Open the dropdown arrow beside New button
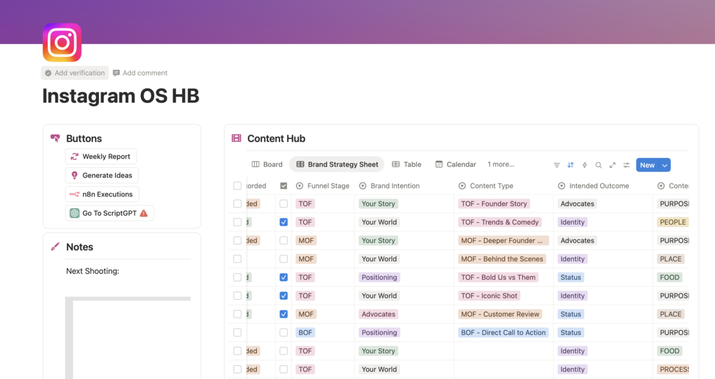The image size is (715, 379). (x=665, y=165)
